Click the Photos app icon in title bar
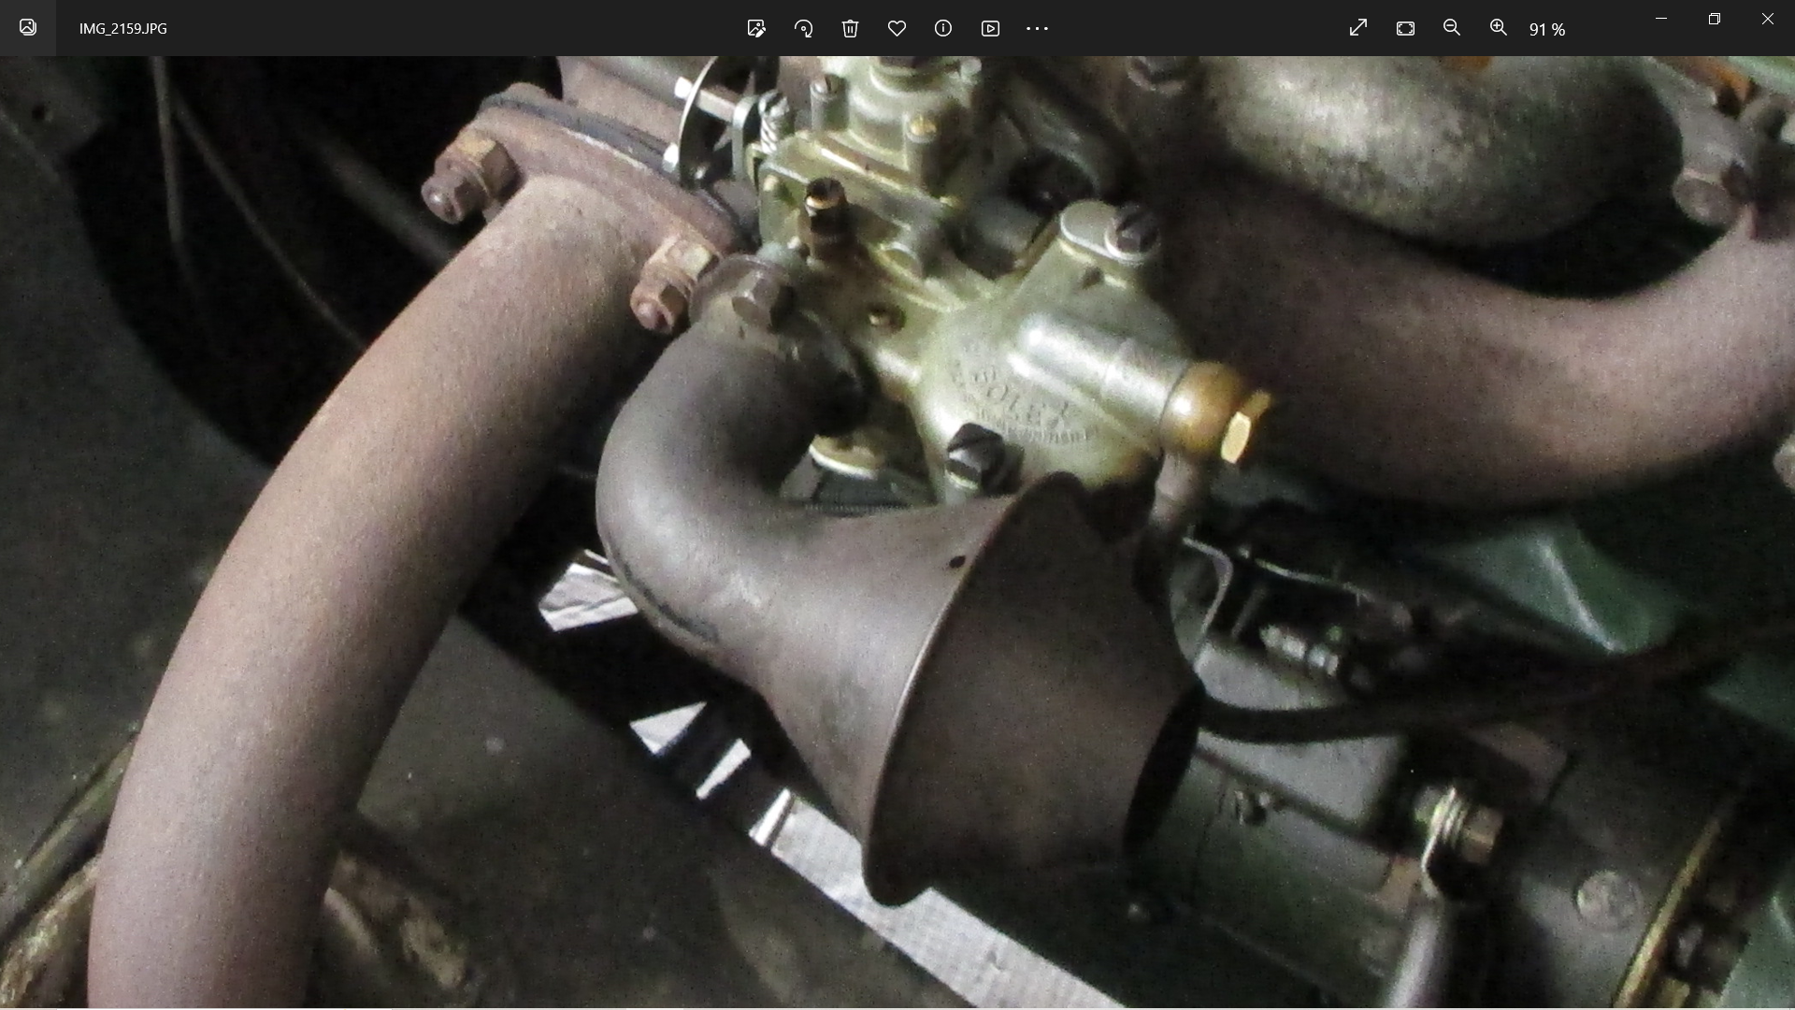 28,28
